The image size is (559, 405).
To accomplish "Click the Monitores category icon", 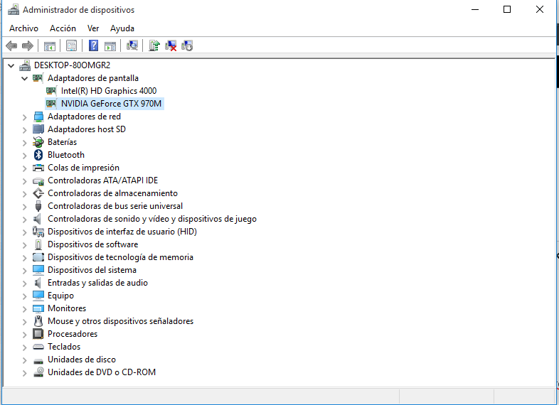I will (x=38, y=308).
